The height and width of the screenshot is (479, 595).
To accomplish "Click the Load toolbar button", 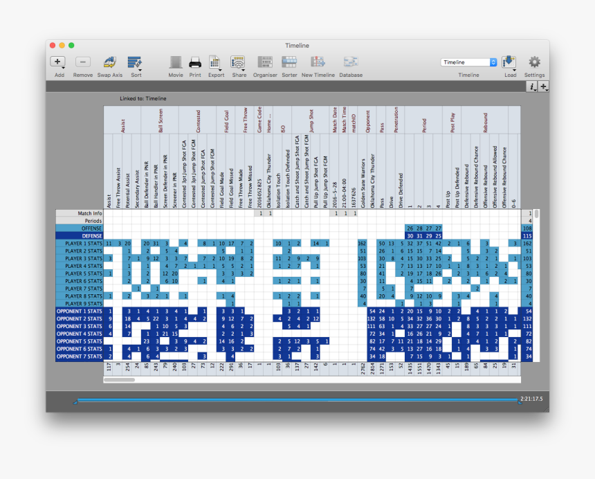I will click(510, 62).
